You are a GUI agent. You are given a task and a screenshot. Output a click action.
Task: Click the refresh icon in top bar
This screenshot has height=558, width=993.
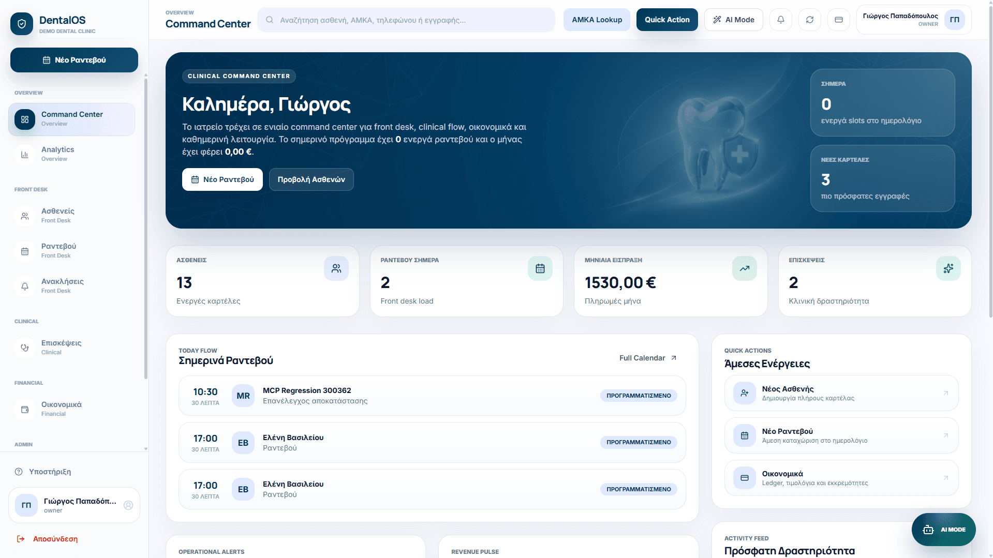(809, 20)
